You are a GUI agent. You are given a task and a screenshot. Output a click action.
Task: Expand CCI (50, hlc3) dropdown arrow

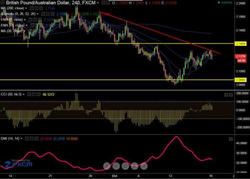point(24,94)
